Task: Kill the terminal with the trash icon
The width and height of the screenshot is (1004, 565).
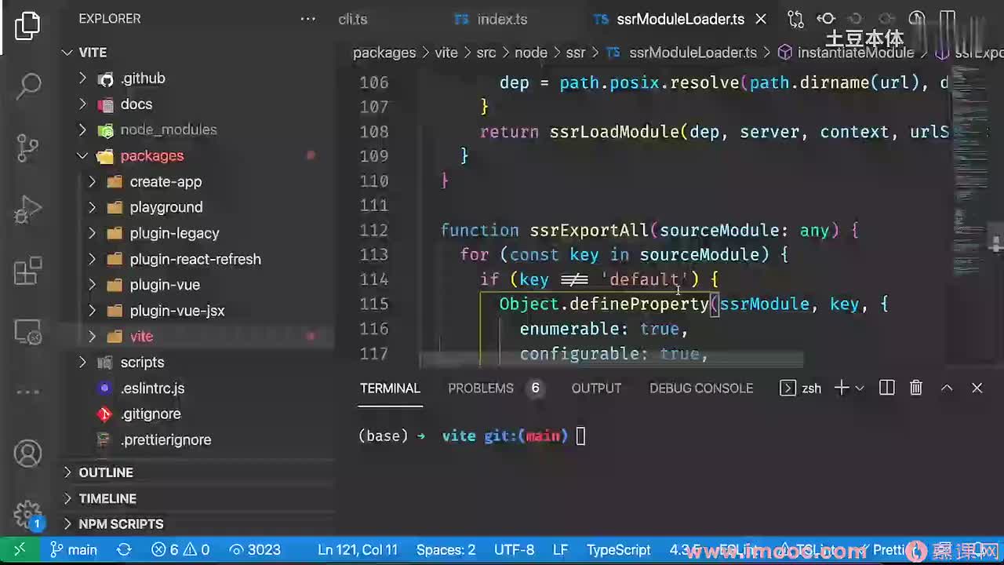Action: tap(916, 388)
